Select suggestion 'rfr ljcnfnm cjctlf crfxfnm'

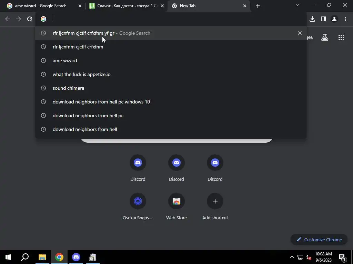coord(171,47)
